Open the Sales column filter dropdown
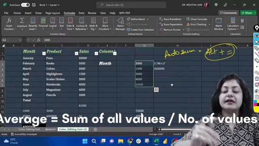The image size is (259, 146). [96, 54]
